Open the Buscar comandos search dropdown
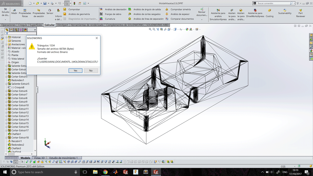The height and width of the screenshot is (176, 313). click(x=294, y=3)
